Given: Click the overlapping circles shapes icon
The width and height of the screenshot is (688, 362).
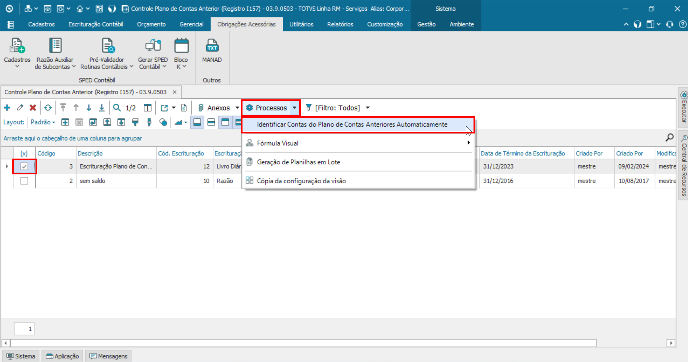Looking at the screenshot, I should point(163,122).
